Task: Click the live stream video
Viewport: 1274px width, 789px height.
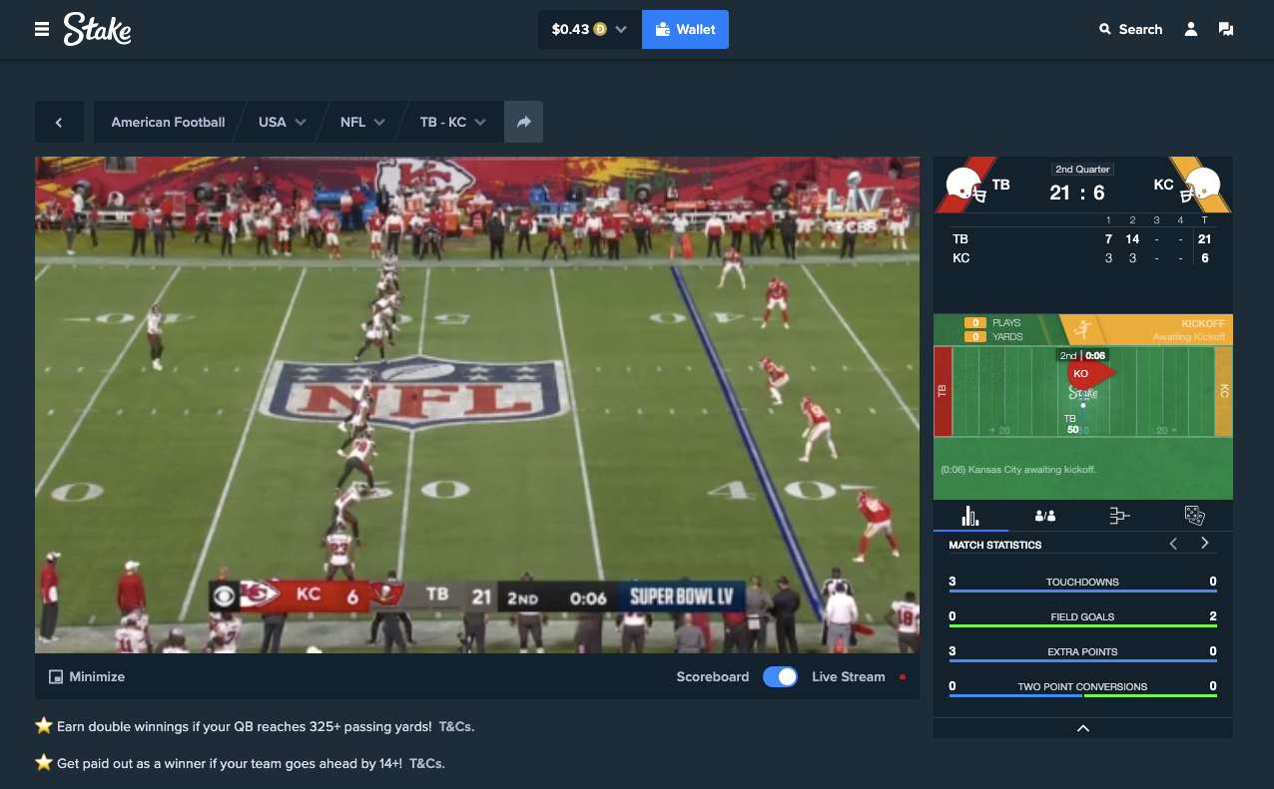Action: (x=477, y=405)
